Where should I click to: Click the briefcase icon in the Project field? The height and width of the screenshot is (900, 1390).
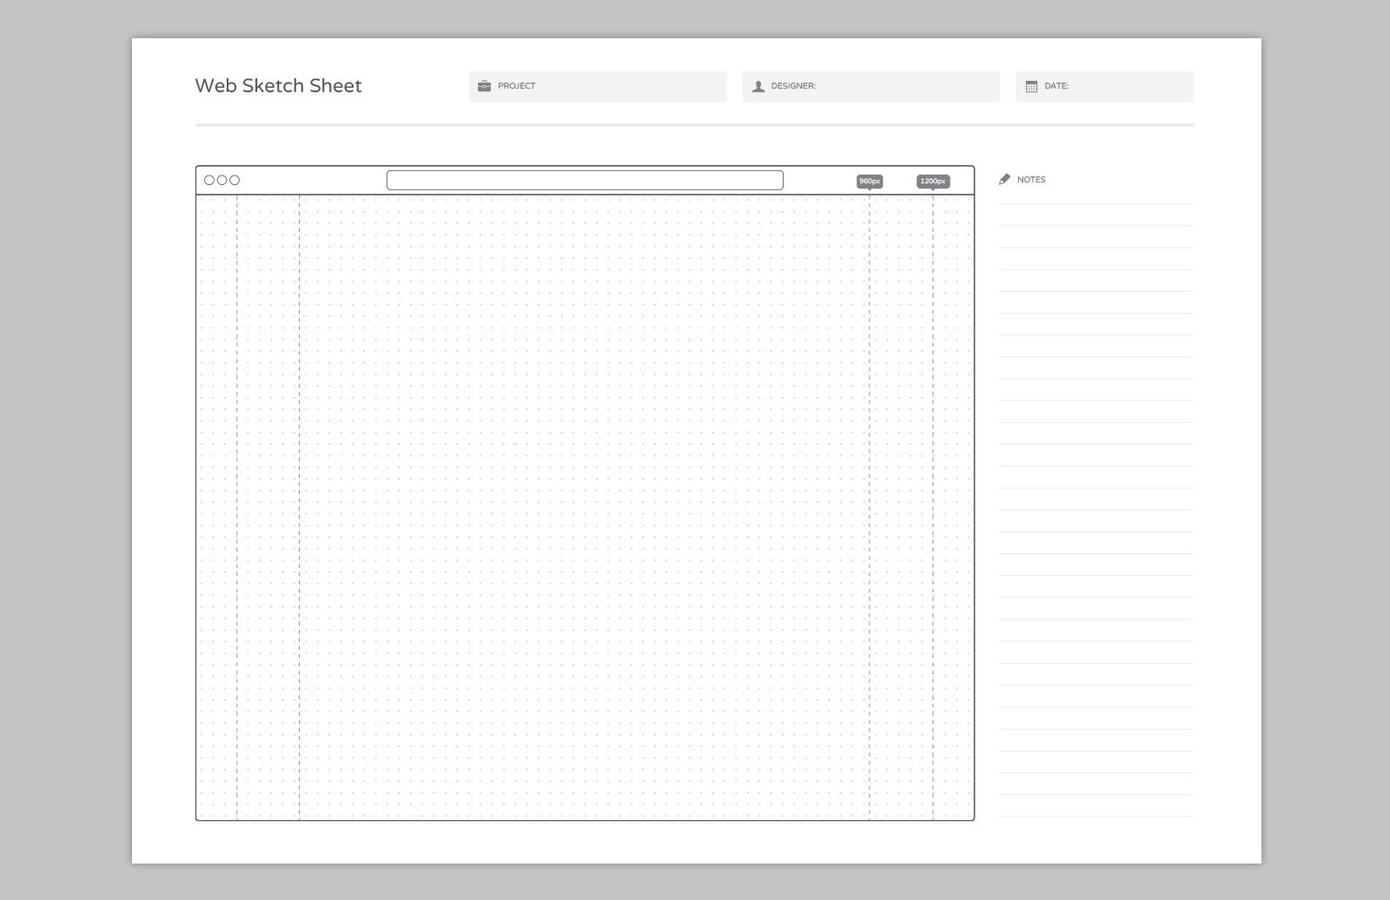click(484, 86)
